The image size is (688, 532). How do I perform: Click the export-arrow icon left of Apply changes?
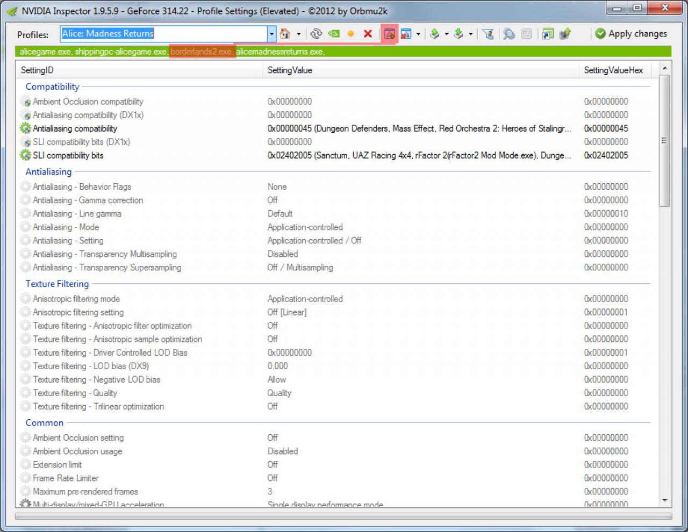pyautogui.click(x=565, y=34)
